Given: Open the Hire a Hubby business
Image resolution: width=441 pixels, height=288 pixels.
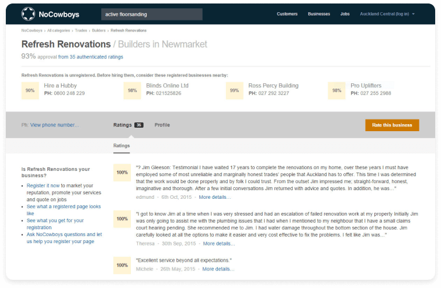Looking at the screenshot, I should [x=60, y=86].
